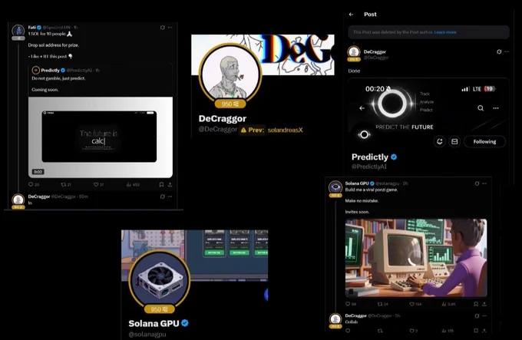Open DeCraggor's large profile picture

pos(230,74)
